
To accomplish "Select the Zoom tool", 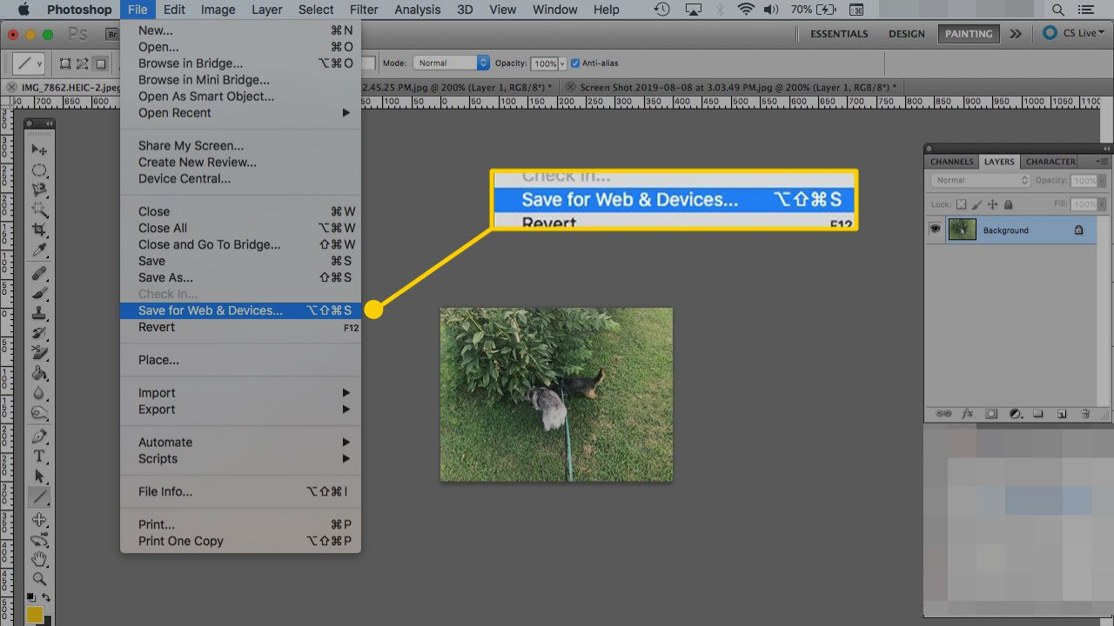I will click(39, 579).
